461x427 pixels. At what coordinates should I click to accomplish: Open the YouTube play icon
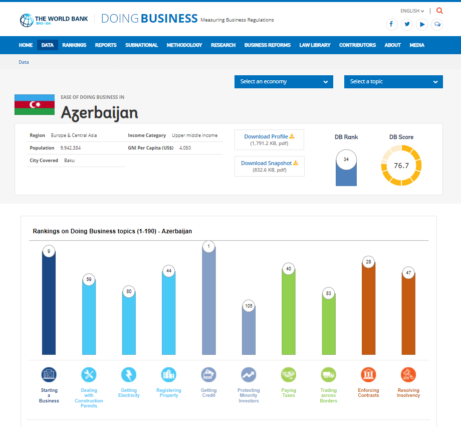[422, 24]
